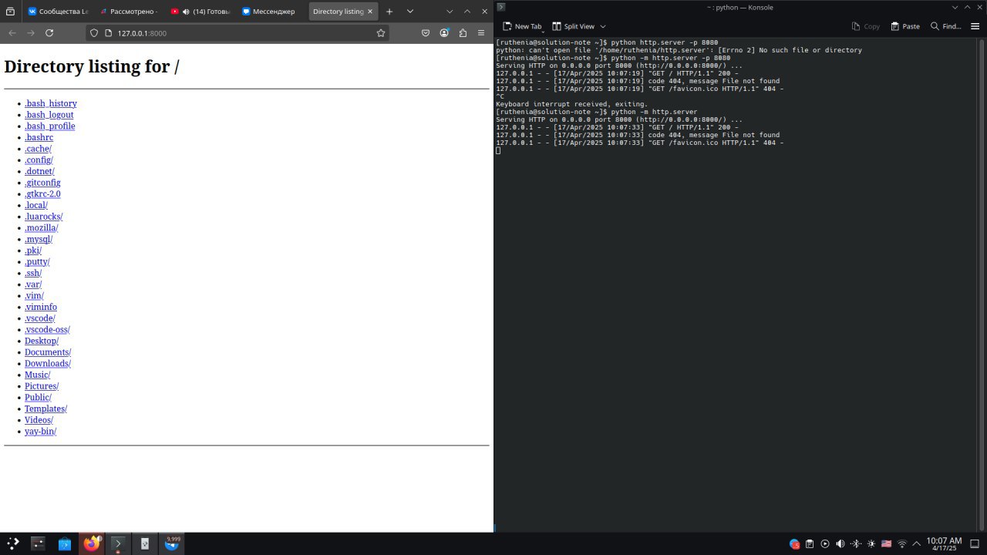The height and width of the screenshot is (555, 987).
Task: Expand the Split View dropdown arrow
Action: point(603,26)
